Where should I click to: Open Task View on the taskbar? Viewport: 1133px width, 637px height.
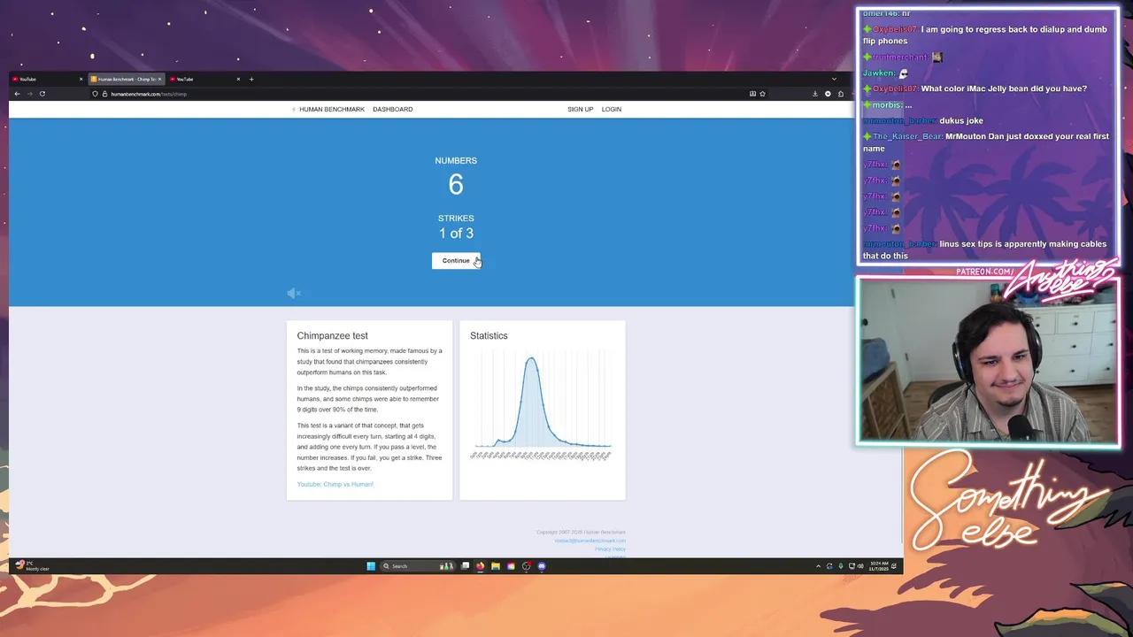465,566
